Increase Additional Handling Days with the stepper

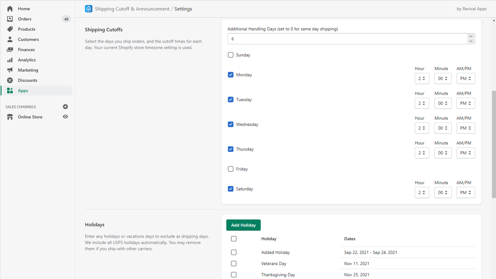tap(471, 36)
